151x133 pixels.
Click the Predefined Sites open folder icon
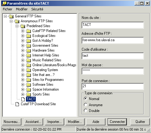tap(23, 26)
